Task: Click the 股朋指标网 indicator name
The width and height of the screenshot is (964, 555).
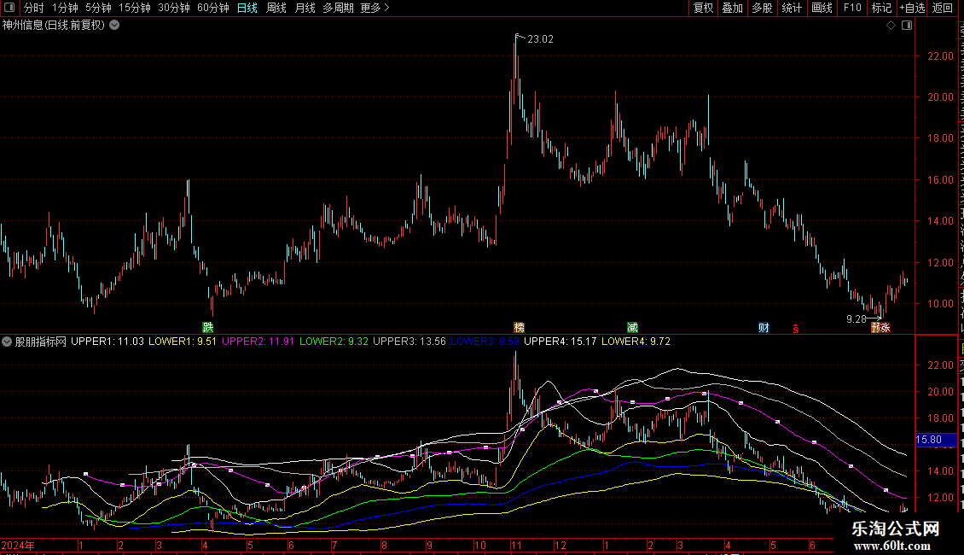Action: [41, 342]
